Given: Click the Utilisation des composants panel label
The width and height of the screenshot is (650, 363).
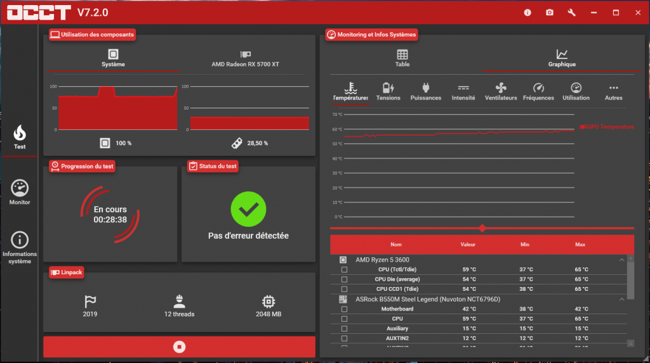Looking at the screenshot, I should point(93,35).
